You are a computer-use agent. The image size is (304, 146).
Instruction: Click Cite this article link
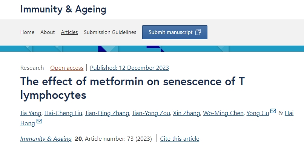click(180, 138)
